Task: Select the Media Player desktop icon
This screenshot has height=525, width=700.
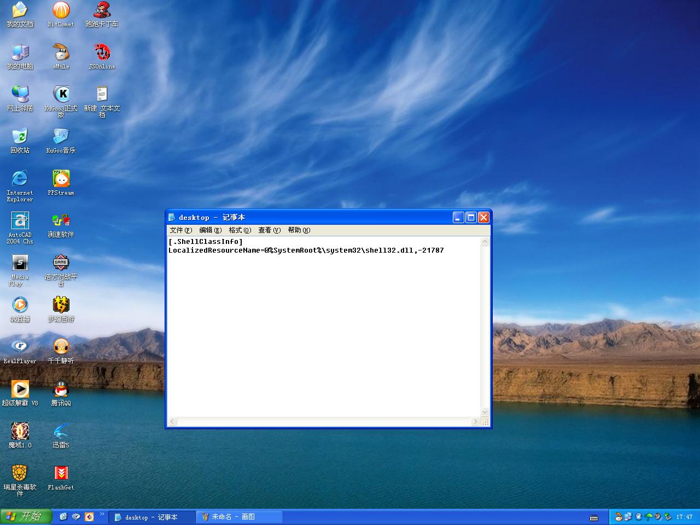Action: pyautogui.click(x=20, y=270)
